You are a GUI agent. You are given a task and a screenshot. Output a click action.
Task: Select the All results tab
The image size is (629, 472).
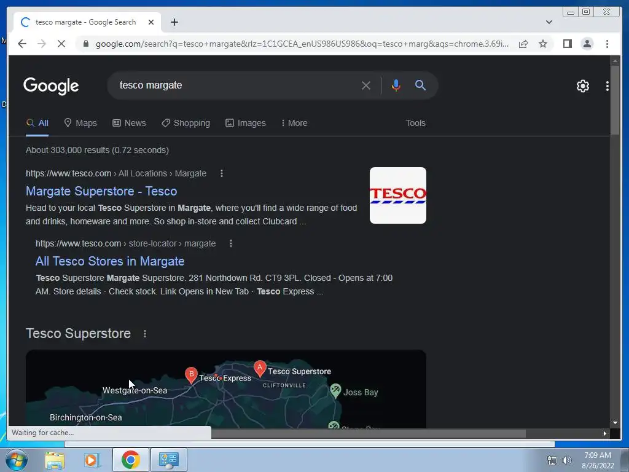37,123
